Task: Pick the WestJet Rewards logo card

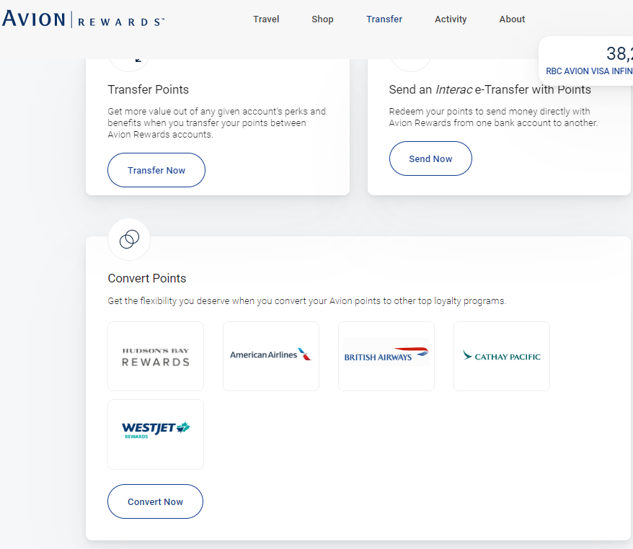Action: (156, 434)
